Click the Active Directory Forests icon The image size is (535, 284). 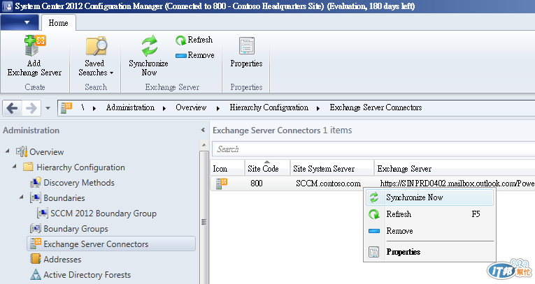point(36,274)
